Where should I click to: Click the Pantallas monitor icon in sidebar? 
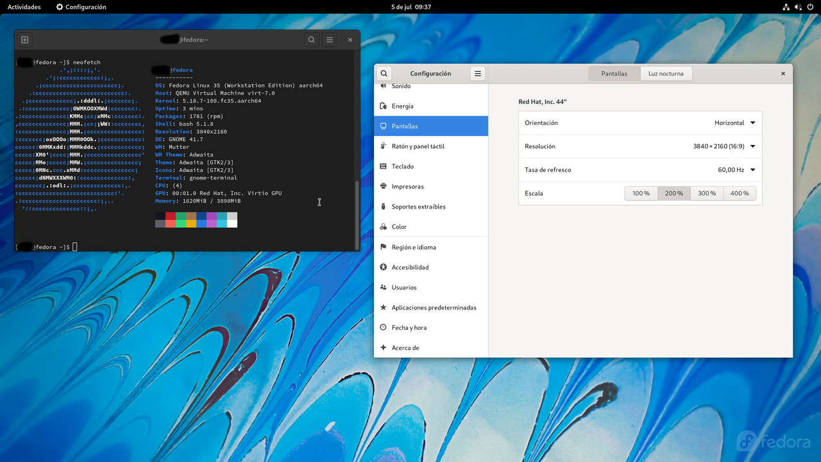[384, 126]
